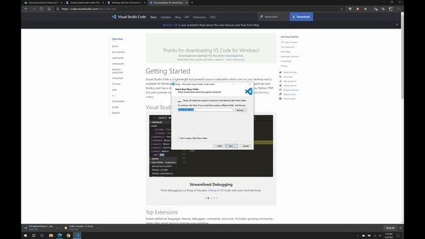The image size is (425, 239).
Task: Click the Back button in Setup dialog
Action: (x=218, y=146)
